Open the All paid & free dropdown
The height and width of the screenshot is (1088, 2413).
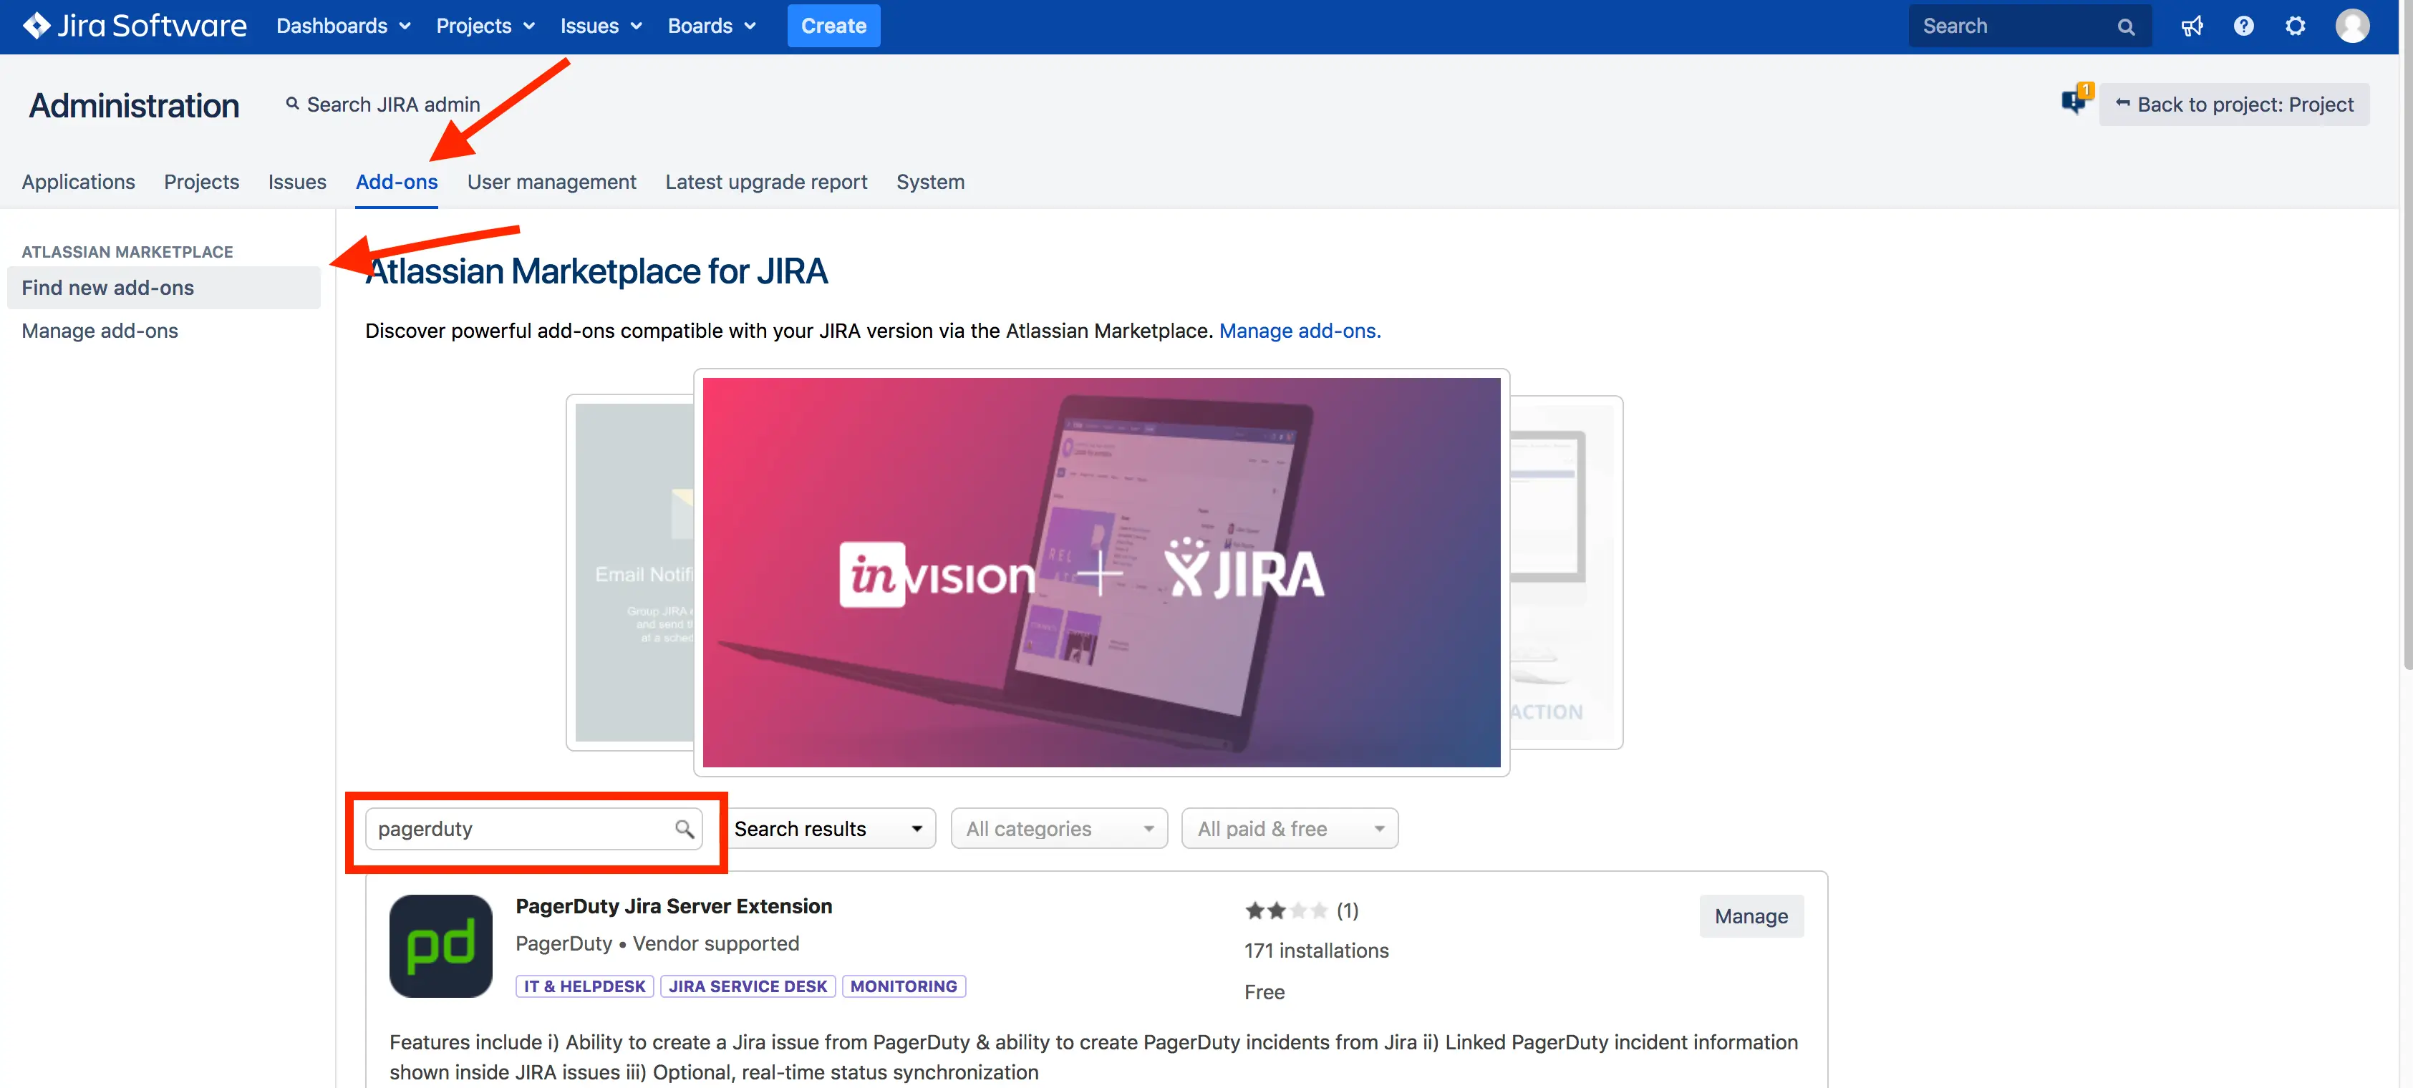(1289, 829)
